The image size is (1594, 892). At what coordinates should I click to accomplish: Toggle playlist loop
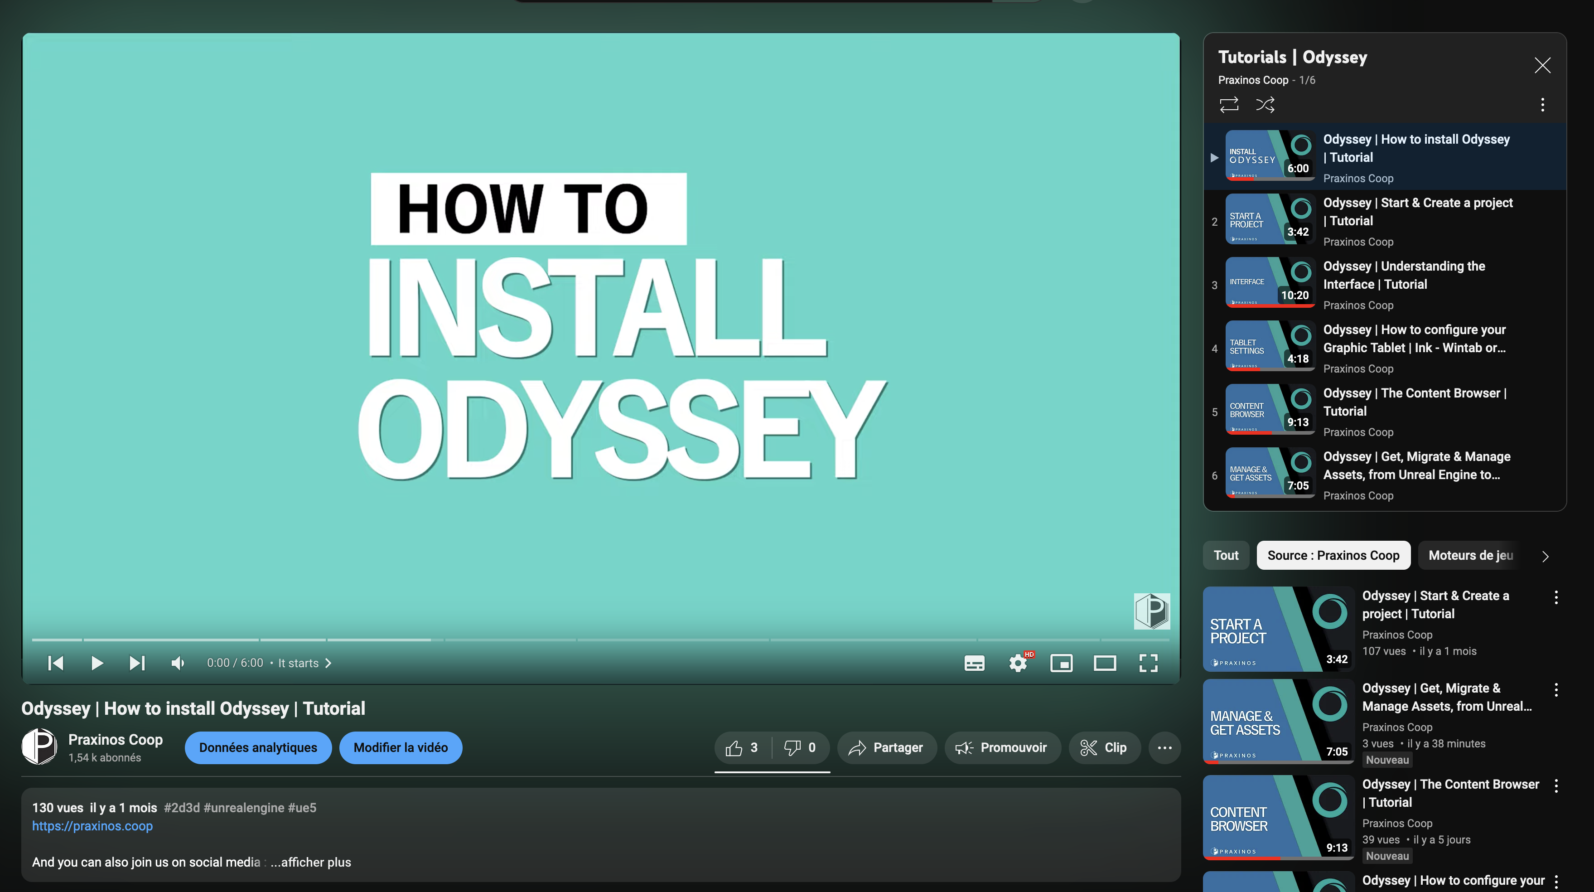1229,105
